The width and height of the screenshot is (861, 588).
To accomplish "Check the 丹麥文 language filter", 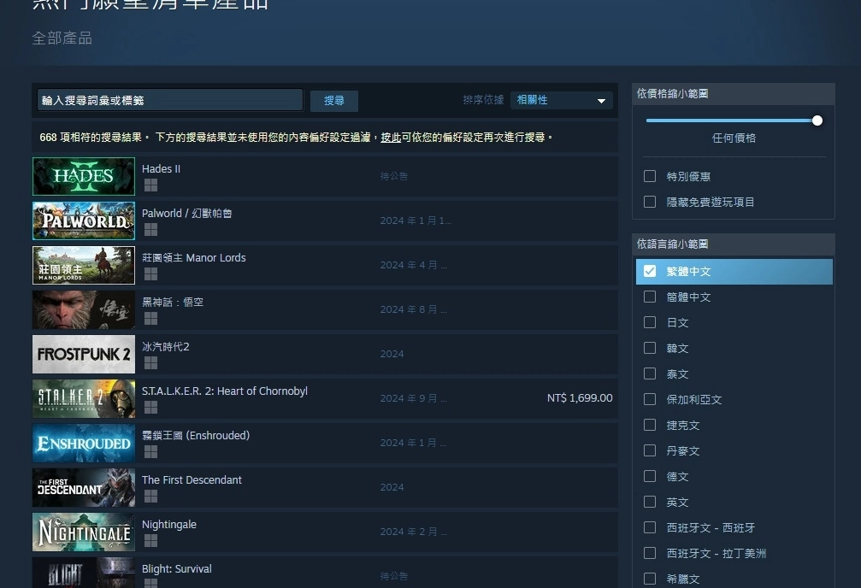I will 650,450.
